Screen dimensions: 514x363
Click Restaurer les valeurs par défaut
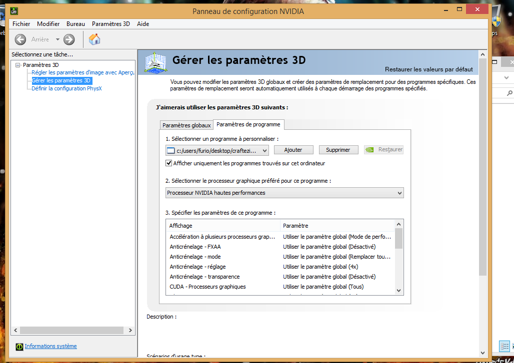[x=429, y=69]
